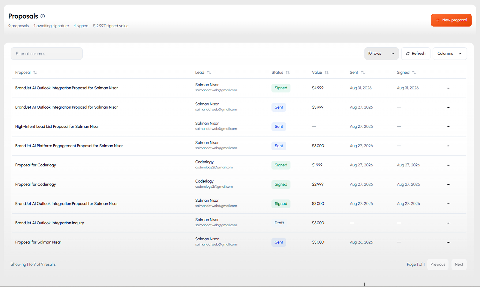Click the info icon beside Proposals title

point(43,16)
